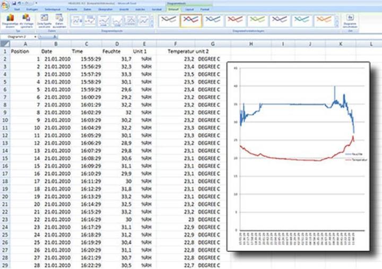Choose the first chart layout thumbnail
This screenshot has height=269, width=382.
coord(77,21)
